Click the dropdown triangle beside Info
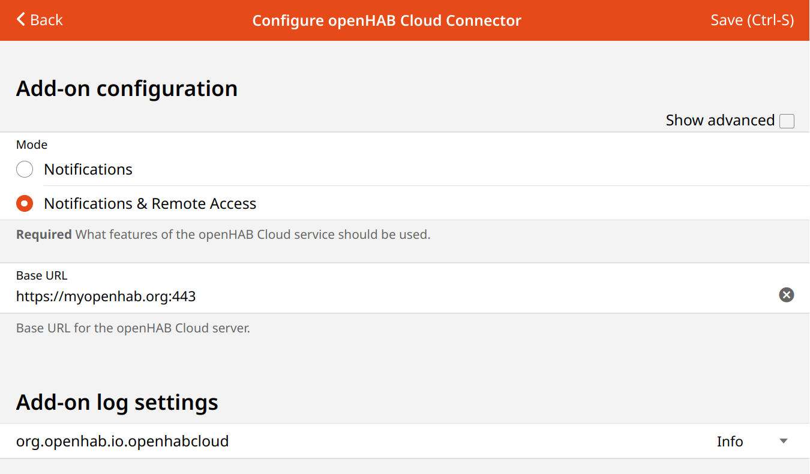 [783, 441]
